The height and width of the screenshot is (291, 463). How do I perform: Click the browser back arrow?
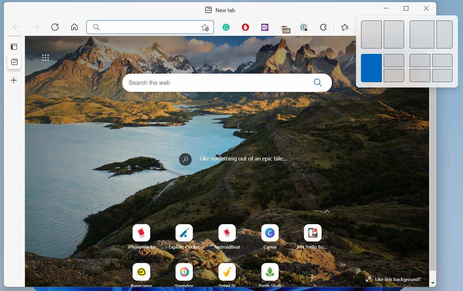(x=16, y=27)
